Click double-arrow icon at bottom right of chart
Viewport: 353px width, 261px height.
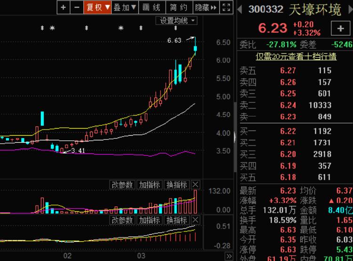pos(229,256)
